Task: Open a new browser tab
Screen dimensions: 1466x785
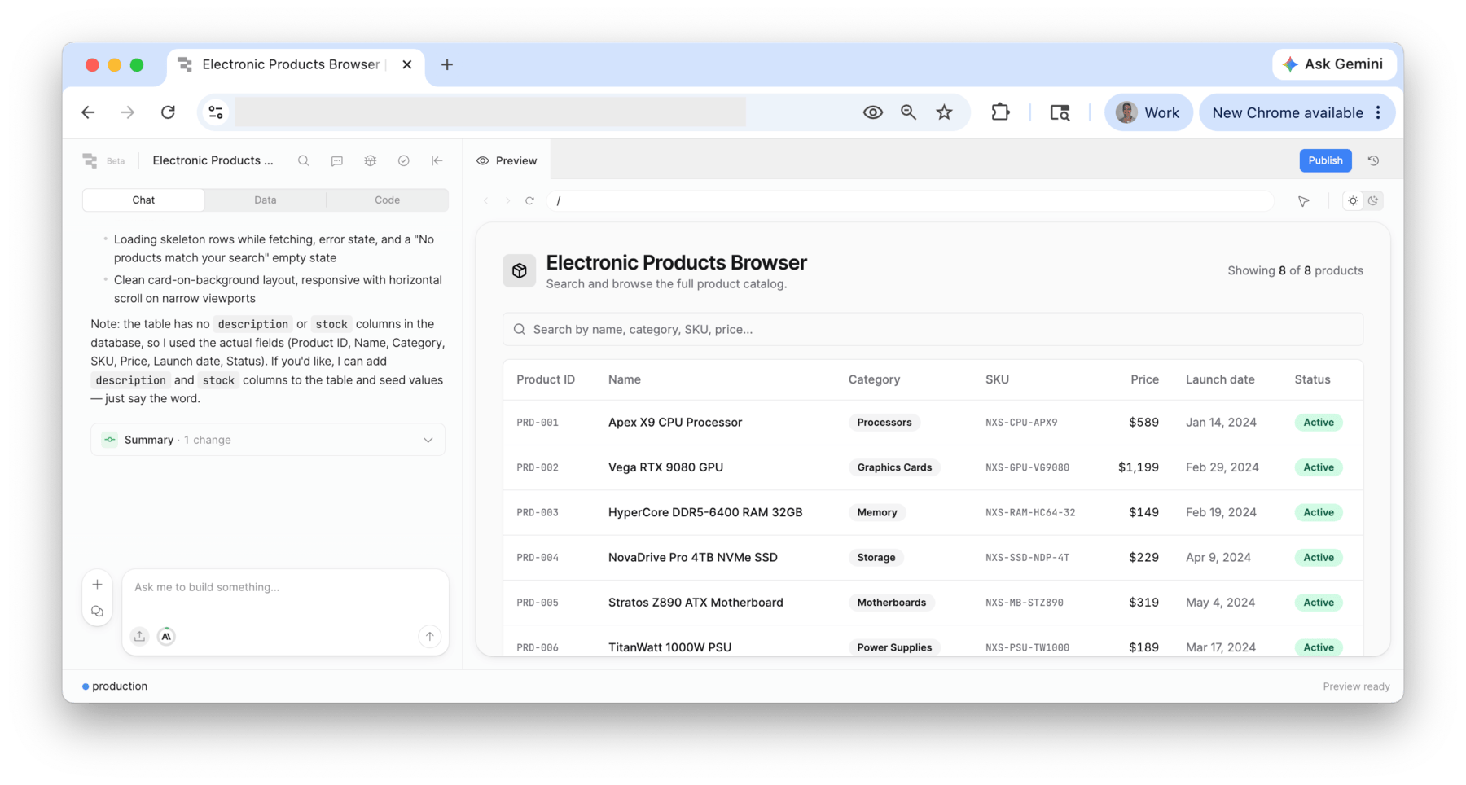Action: (447, 64)
